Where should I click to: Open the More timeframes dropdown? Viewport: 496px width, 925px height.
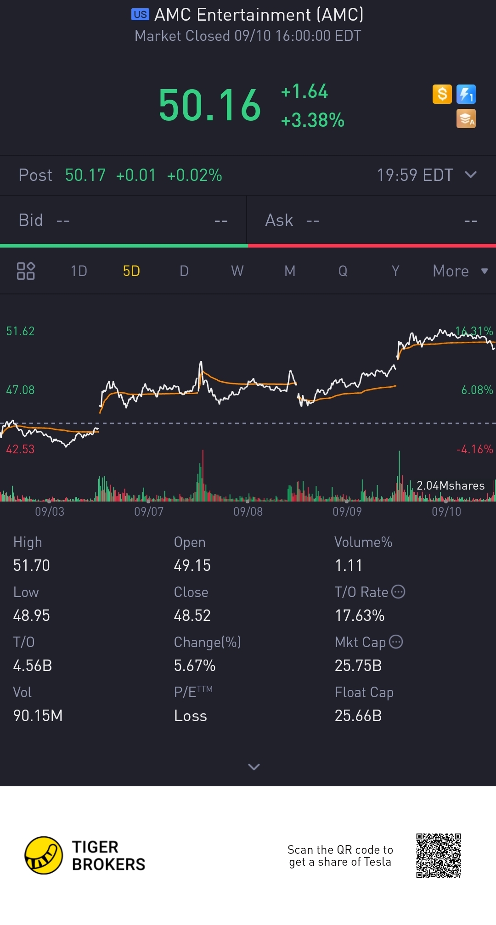coord(460,271)
